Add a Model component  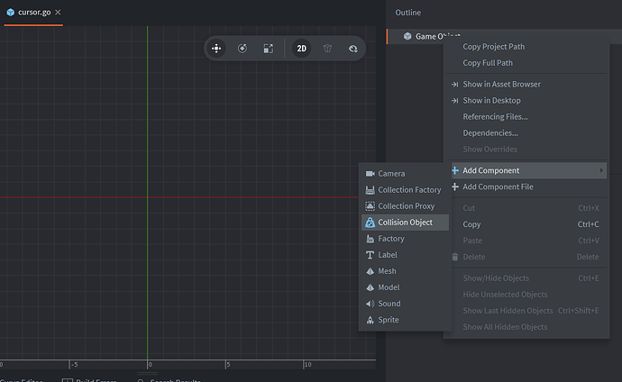click(x=405, y=287)
